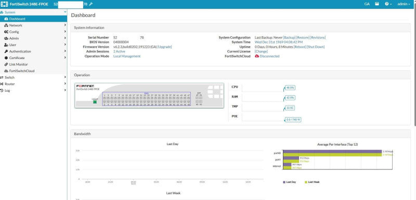Open the admin user dropdown
Image resolution: width=416 pixels, height=200 pixels.
(404, 4)
